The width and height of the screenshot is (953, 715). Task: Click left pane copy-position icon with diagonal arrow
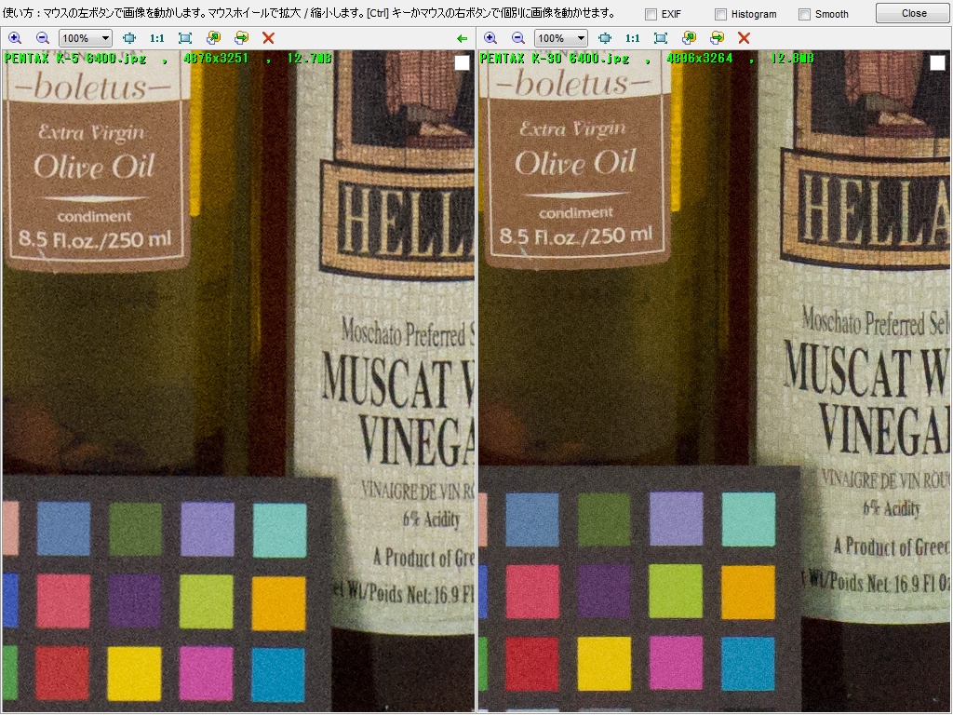213,38
